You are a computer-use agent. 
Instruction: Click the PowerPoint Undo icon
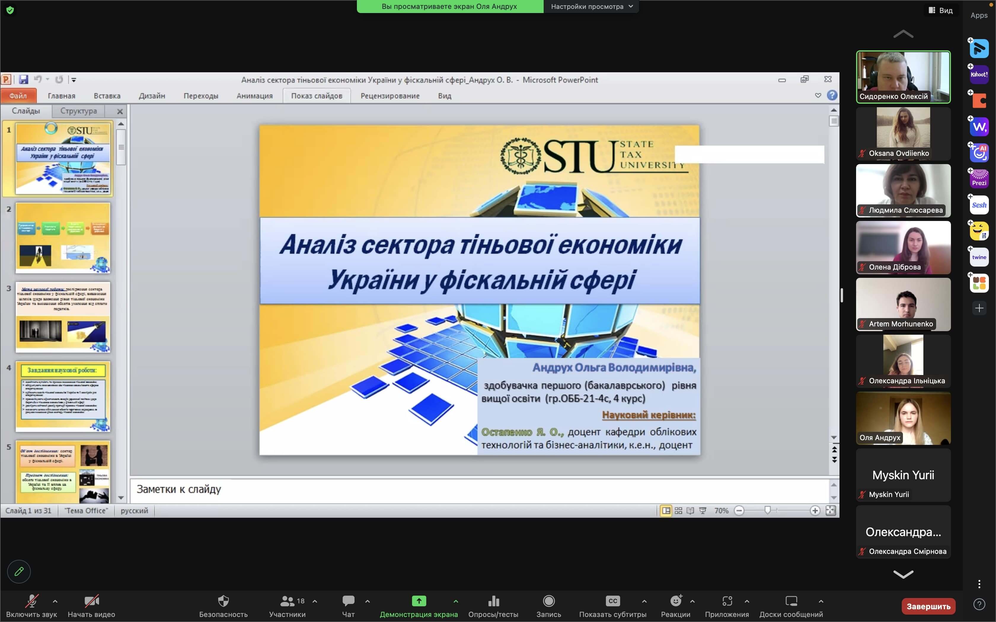pos(38,79)
